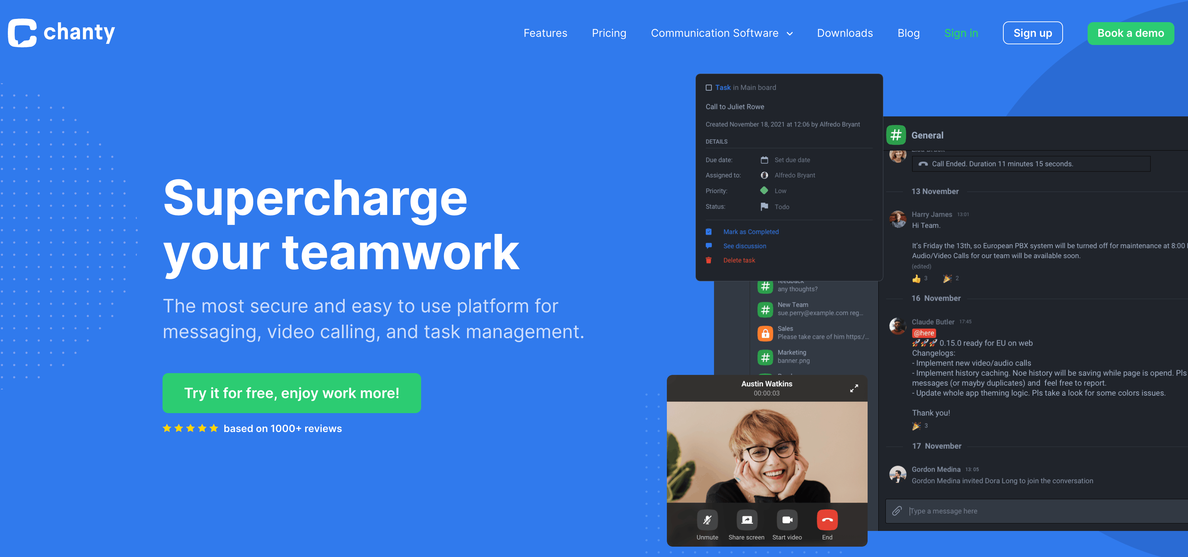Open the Marketing conversation

814,356
